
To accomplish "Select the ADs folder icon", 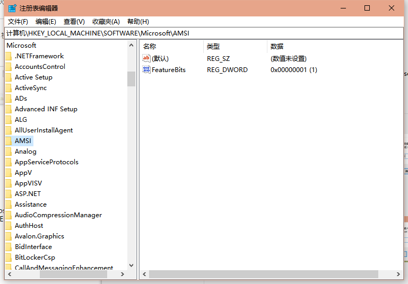I will [x=8, y=99].
